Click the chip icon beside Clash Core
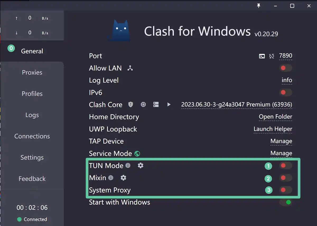Image resolution: width=317 pixels, height=226 pixels. click(x=143, y=105)
